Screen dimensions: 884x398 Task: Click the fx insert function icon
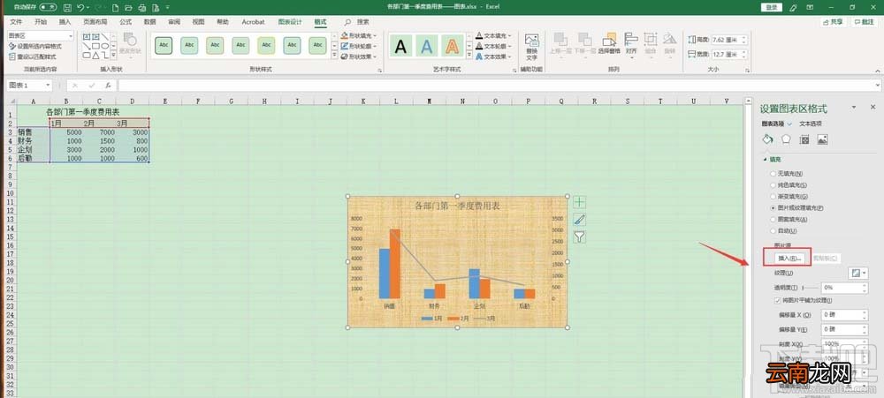(x=108, y=86)
